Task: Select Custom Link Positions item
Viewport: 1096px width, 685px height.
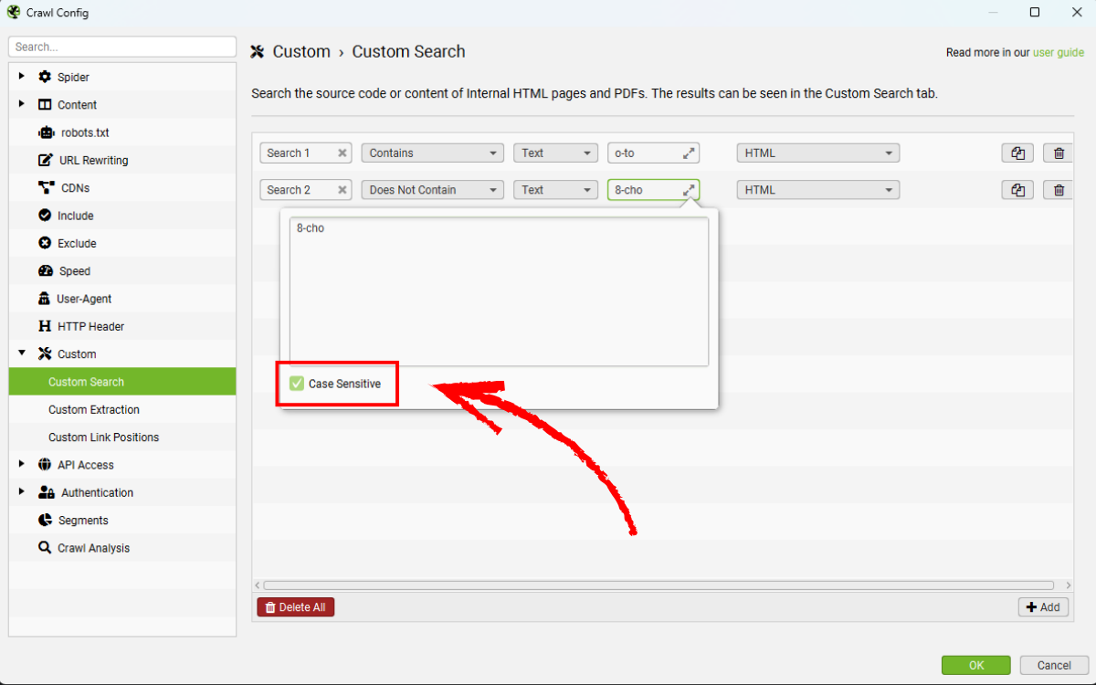Action: click(x=103, y=437)
